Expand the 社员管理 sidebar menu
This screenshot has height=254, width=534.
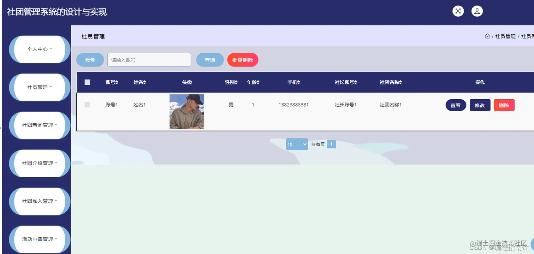click(x=40, y=87)
